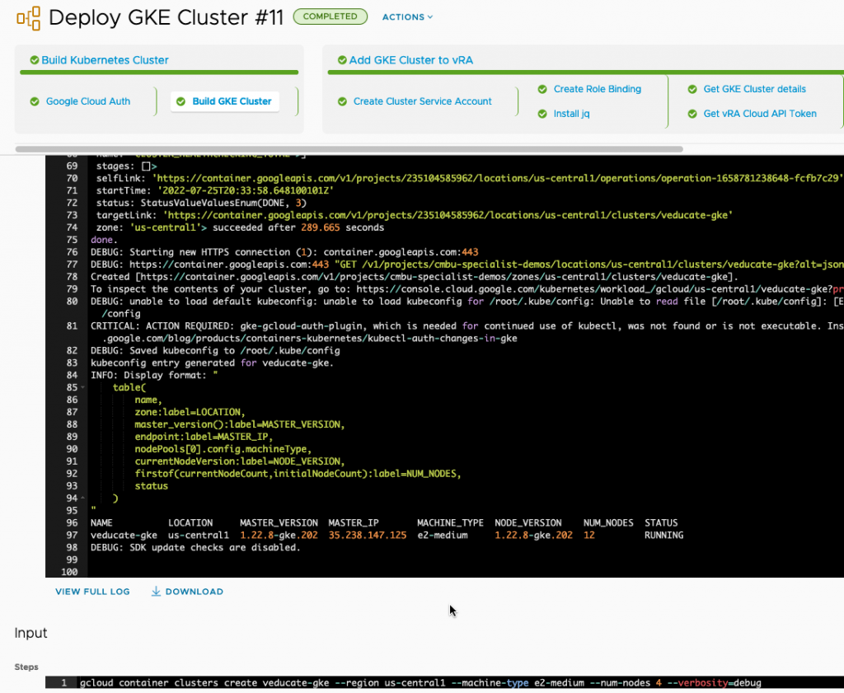Open the Create Cluster Service Account task

(423, 101)
